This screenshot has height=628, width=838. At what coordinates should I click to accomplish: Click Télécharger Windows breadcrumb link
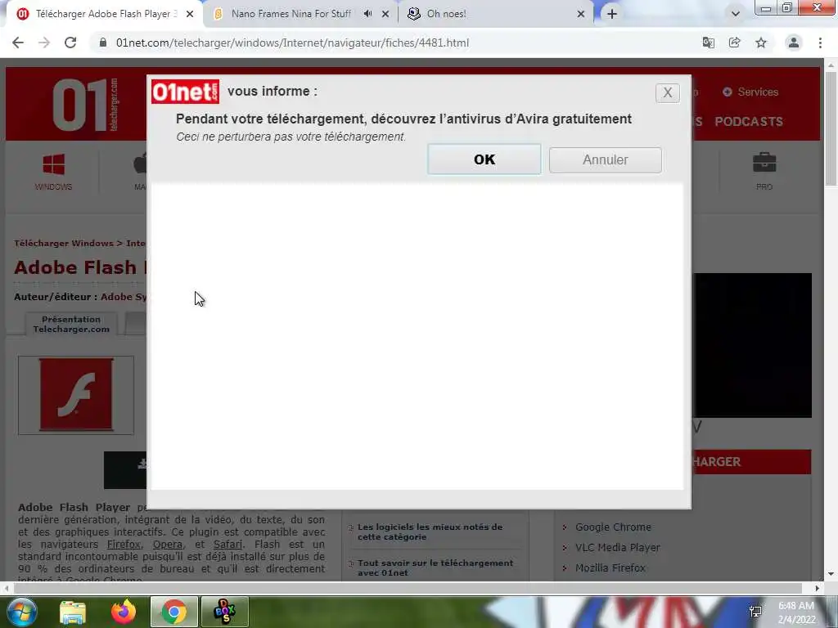click(64, 243)
